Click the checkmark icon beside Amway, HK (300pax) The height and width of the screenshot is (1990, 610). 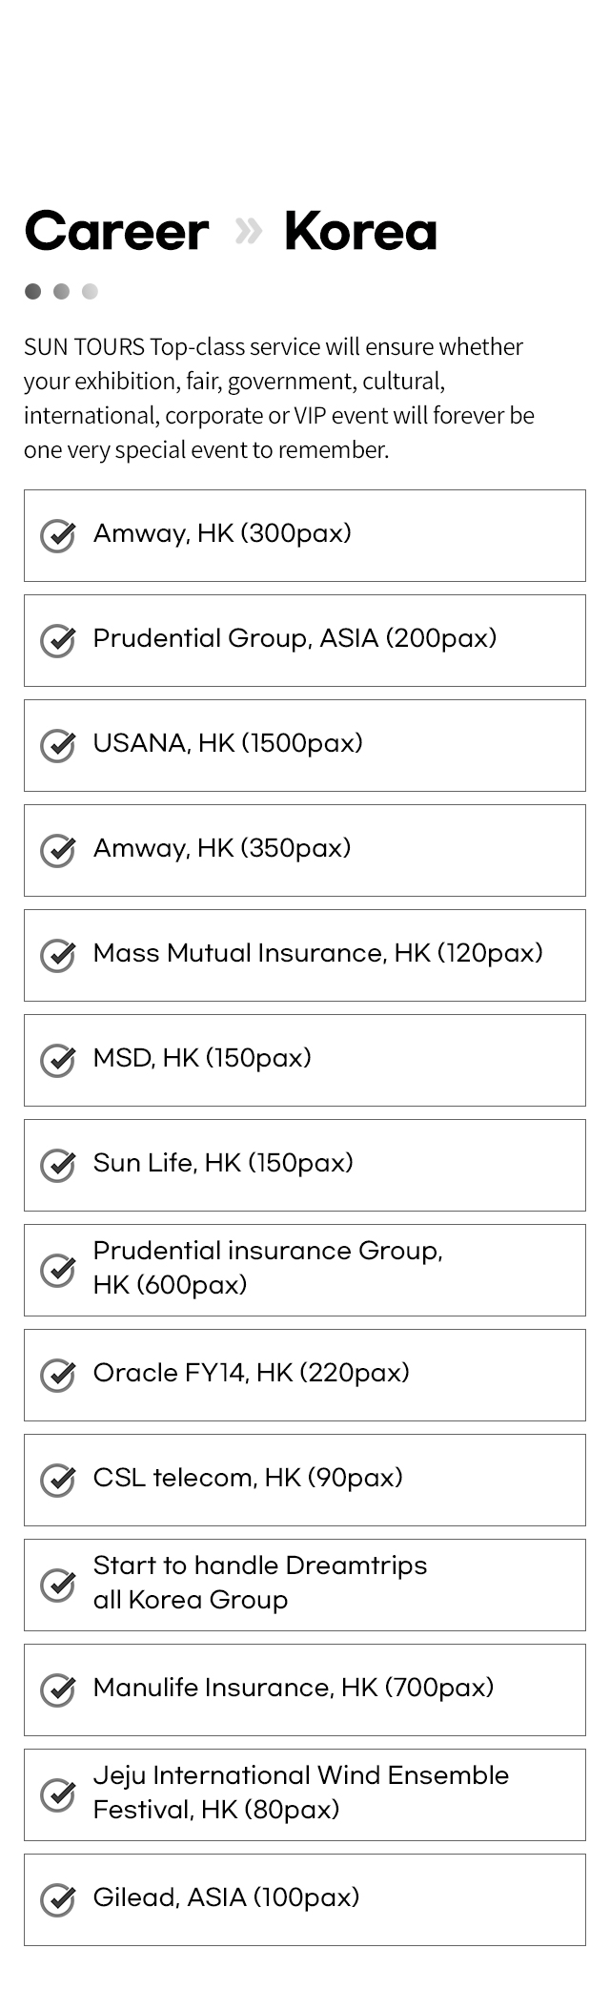pyautogui.click(x=58, y=535)
